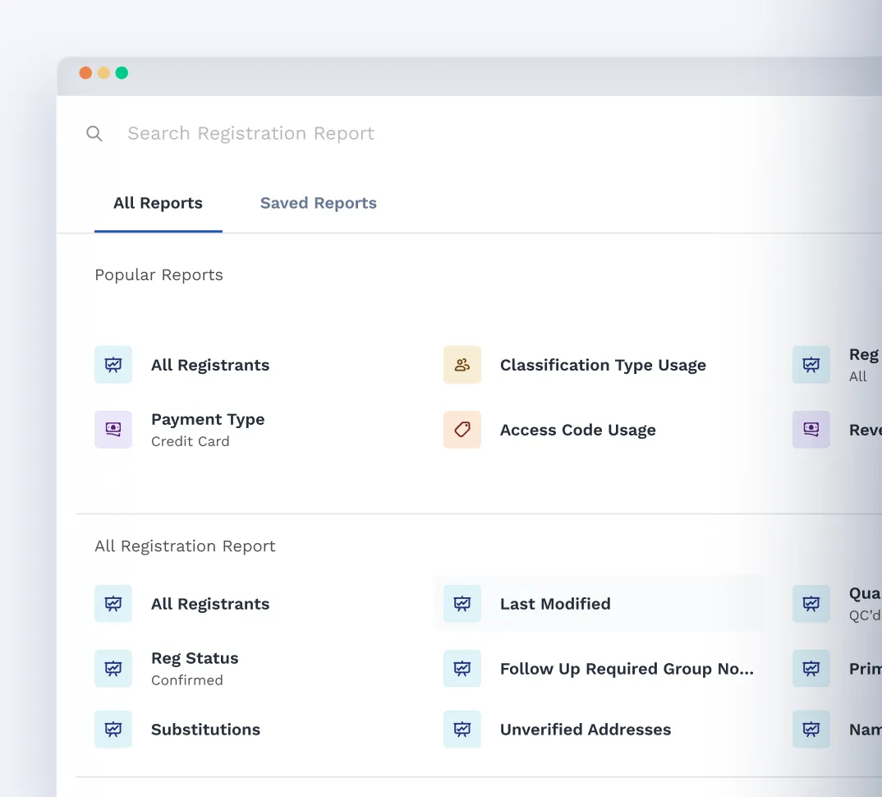This screenshot has width=882, height=797.
Task: Open the Substitutions report
Action: 205,729
